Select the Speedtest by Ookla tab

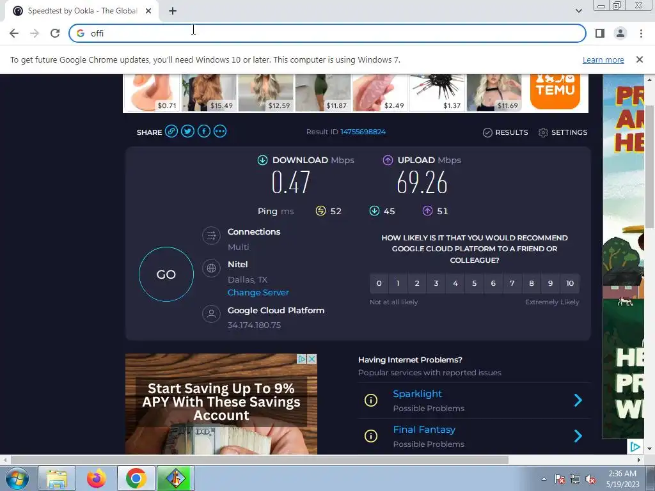(x=83, y=11)
